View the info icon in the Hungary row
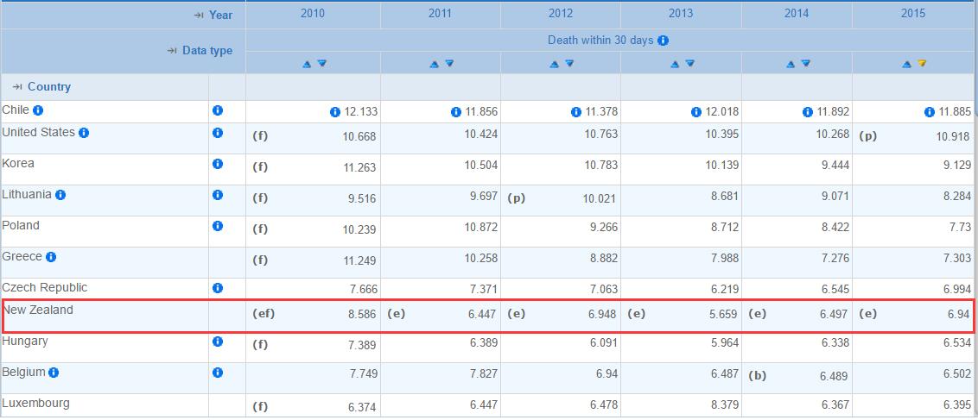The width and height of the screenshot is (978, 420). 218,342
